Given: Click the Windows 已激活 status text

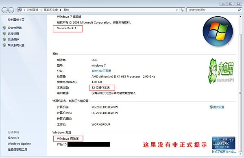Looking at the screenshot, I should click(x=68, y=139).
